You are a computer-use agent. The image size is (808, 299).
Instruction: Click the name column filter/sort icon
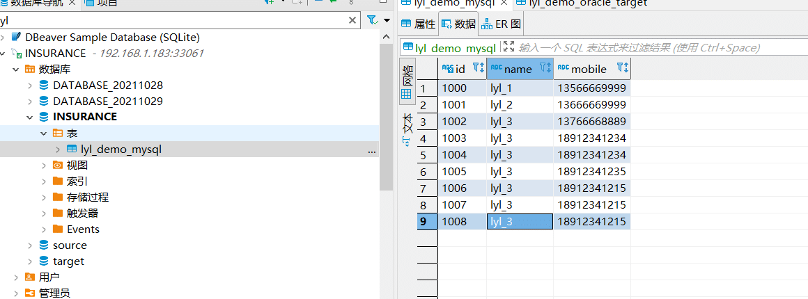[545, 68]
